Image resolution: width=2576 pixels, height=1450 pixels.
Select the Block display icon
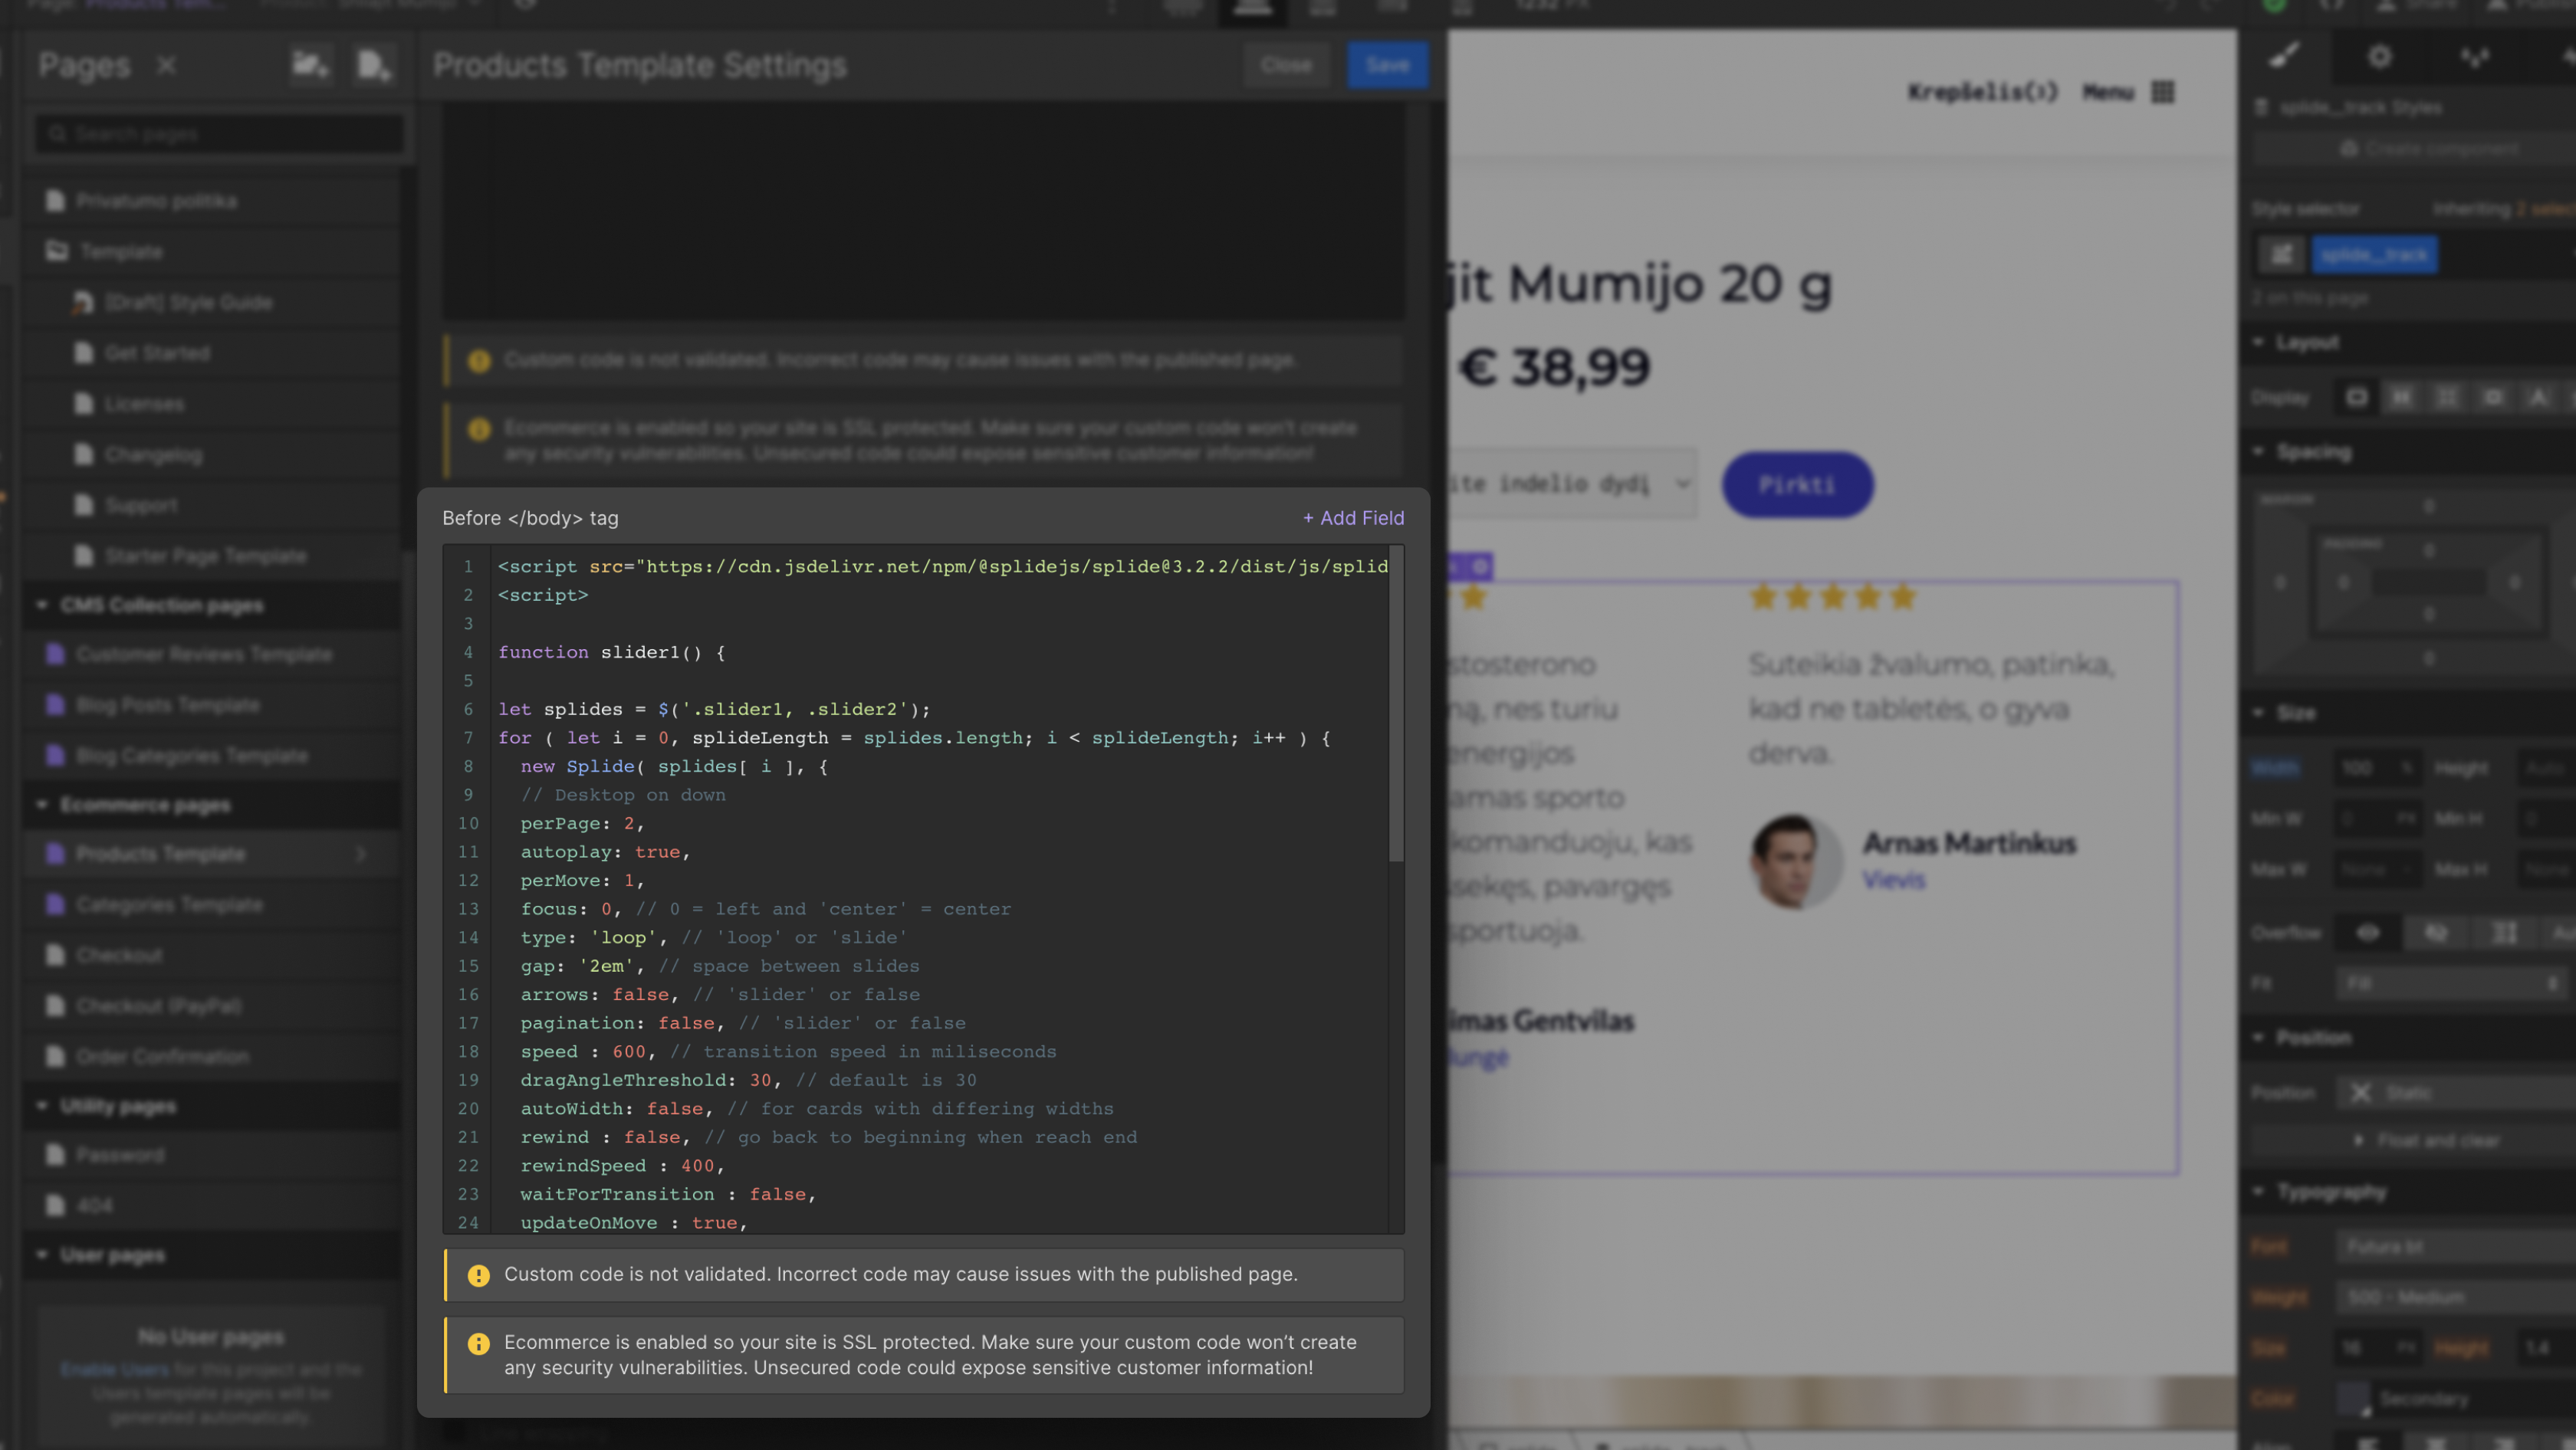(x=2356, y=397)
